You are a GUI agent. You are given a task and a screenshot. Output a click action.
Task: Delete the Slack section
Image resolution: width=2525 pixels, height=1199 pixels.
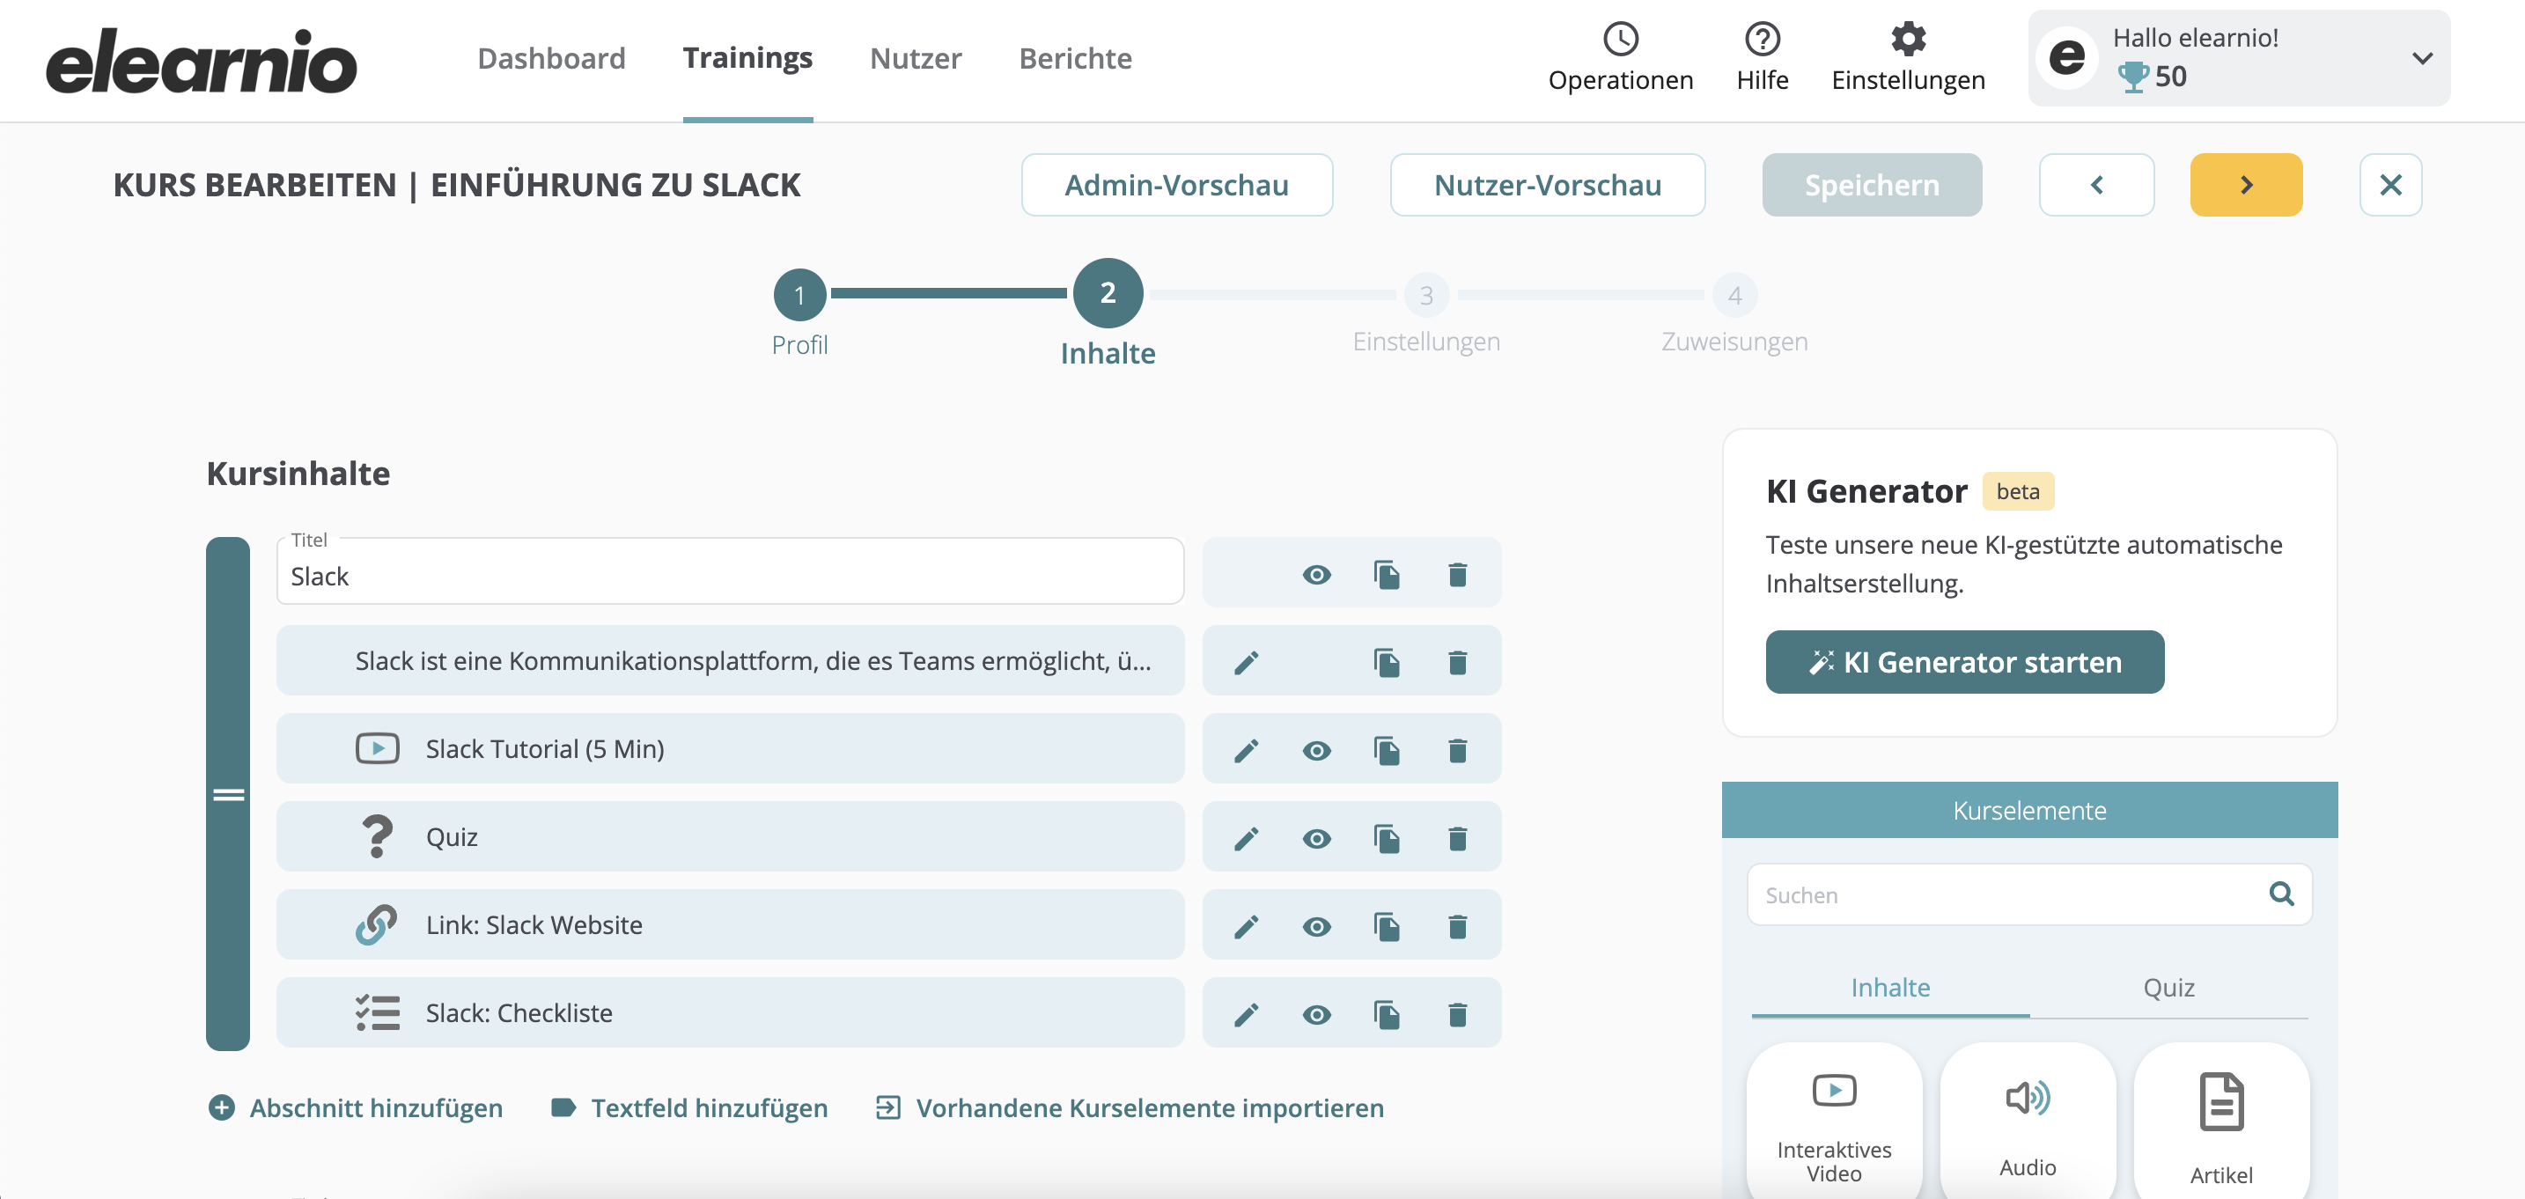tap(1456, 575)
